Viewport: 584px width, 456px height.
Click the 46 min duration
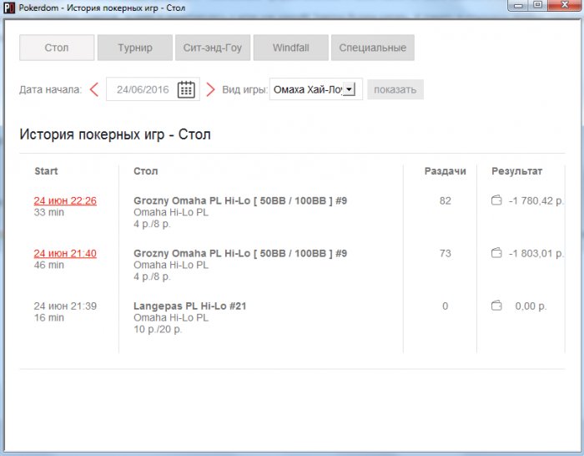coord(48,265)
